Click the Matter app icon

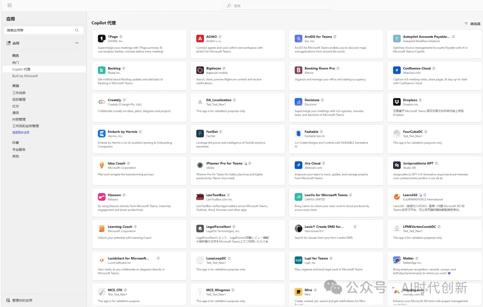[397, 260]
